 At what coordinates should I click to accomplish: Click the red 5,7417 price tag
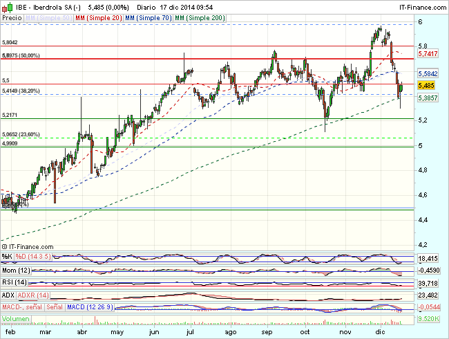pos(428,54)
